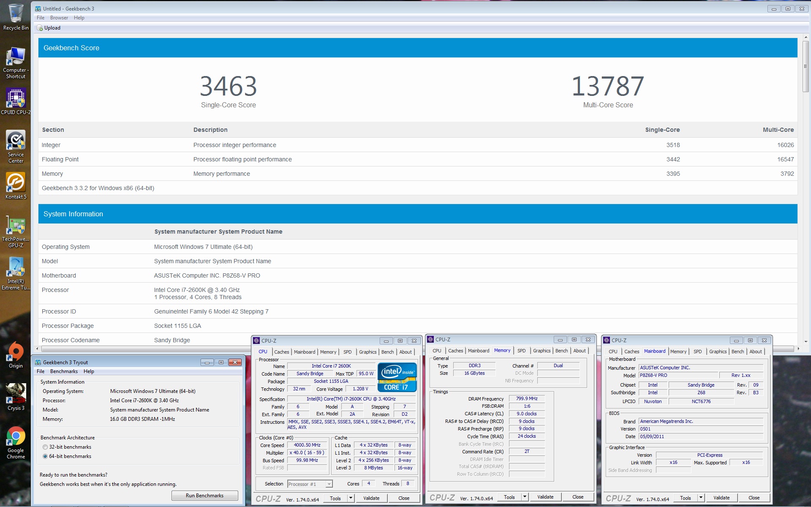Switch to Graphics tab in CPU-Z Memory window
Image resolution: width=811 pixels, height=507 pixels.
(542, 351)
